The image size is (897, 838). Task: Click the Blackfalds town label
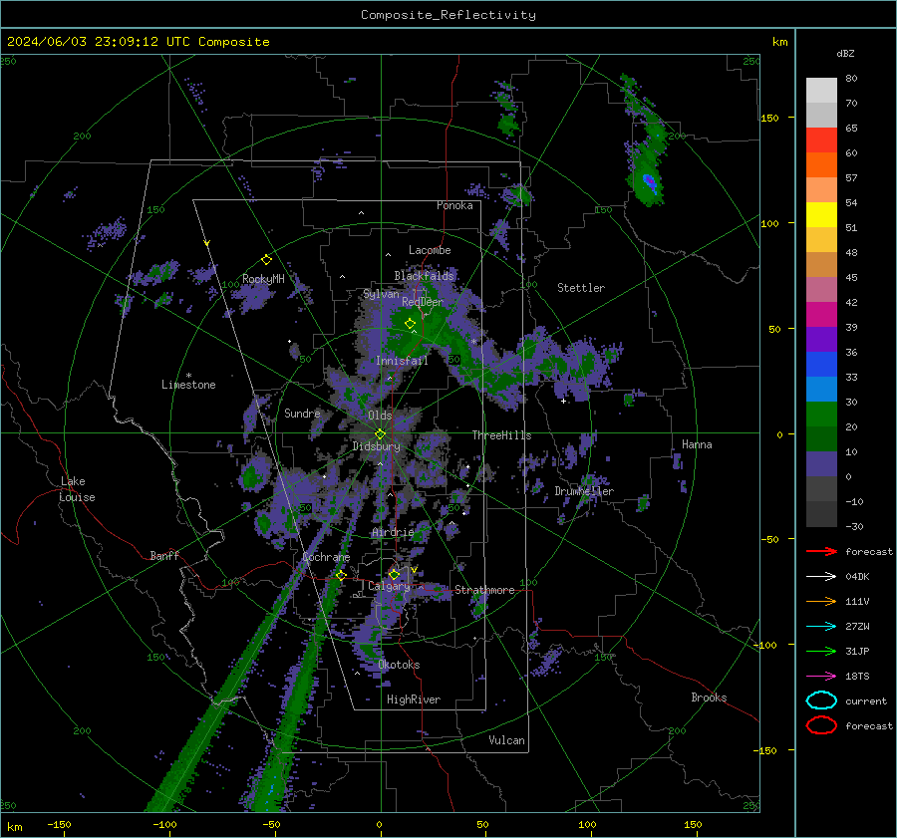pos(424,276)
